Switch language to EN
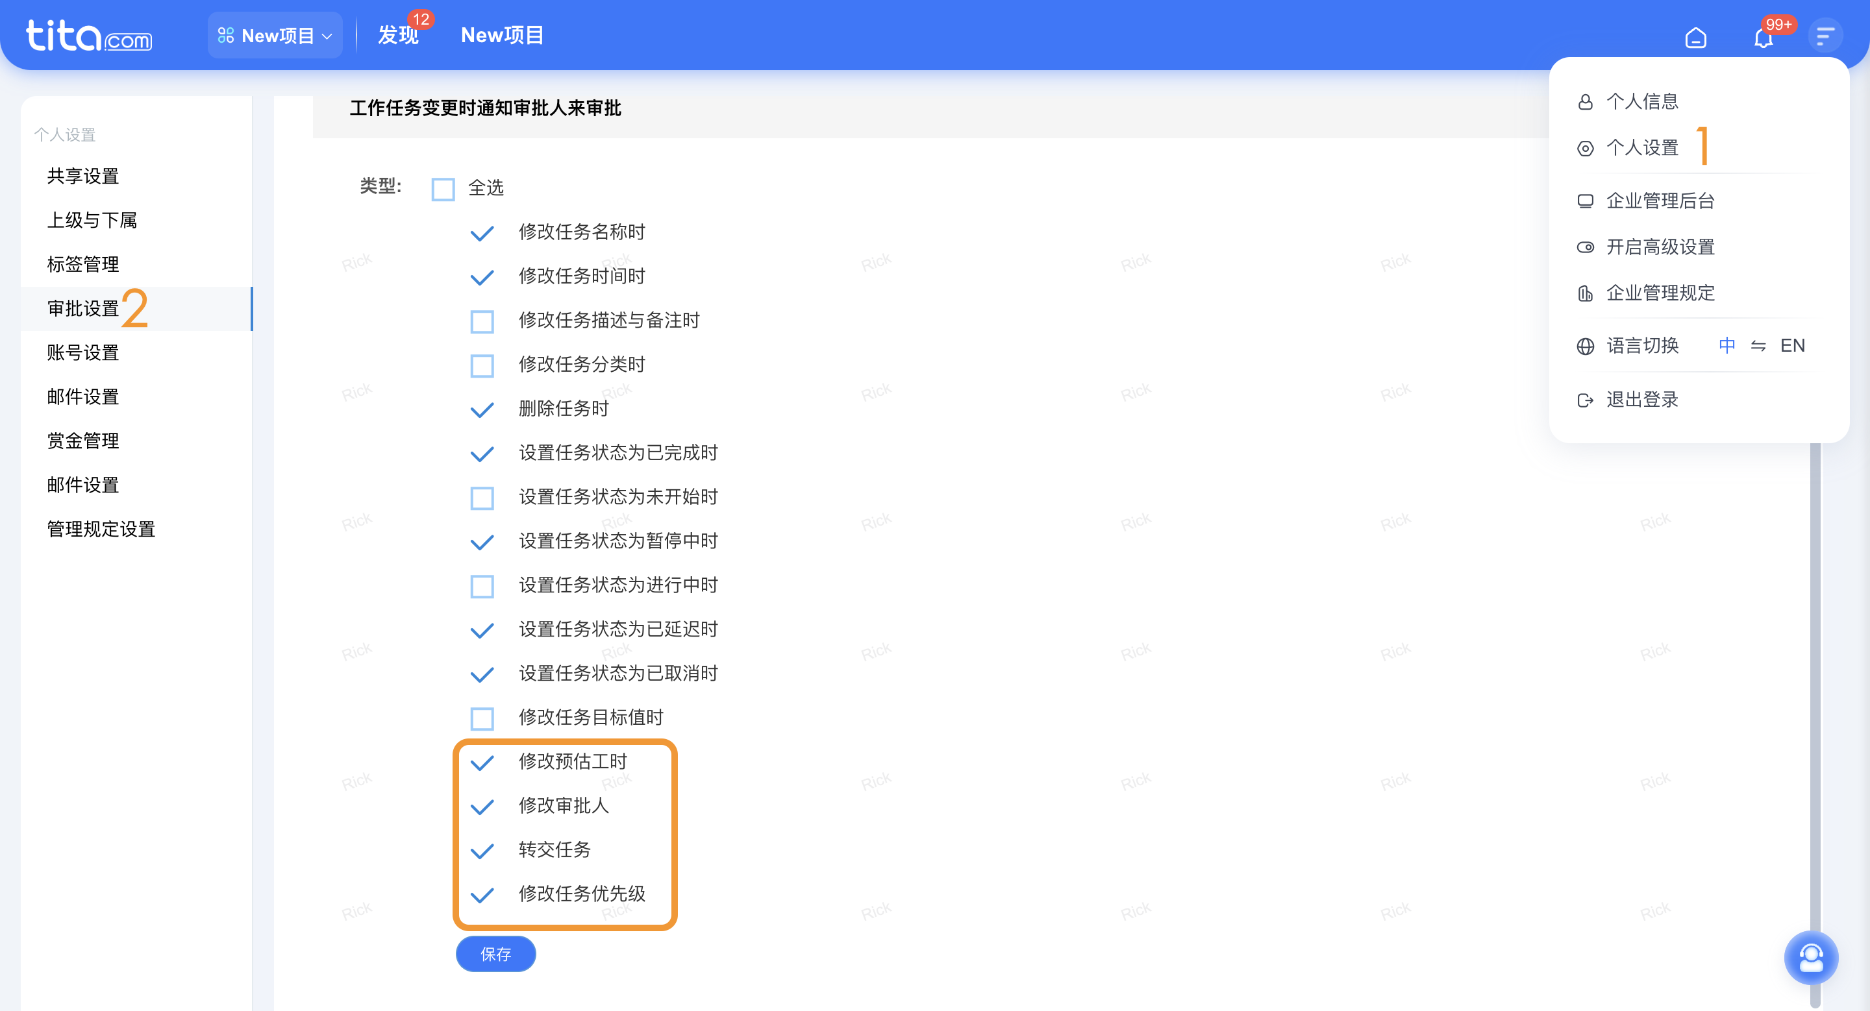Viewport: 1870px width, 1011px height. 1792,346
